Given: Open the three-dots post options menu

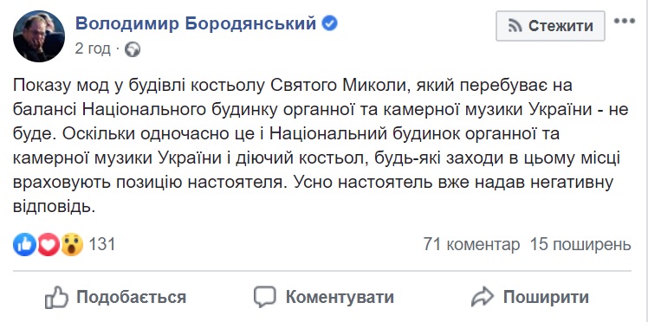Looking at the screenshot, I should click(x=624, y=21).
